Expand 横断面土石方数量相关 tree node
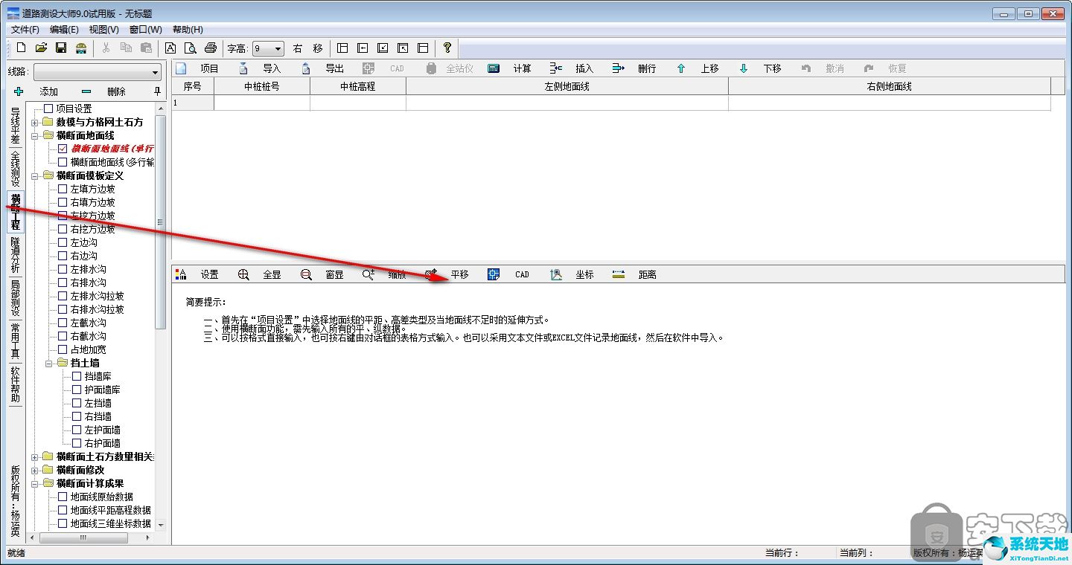The image size is (1072, 565). [x=35, y=456]
